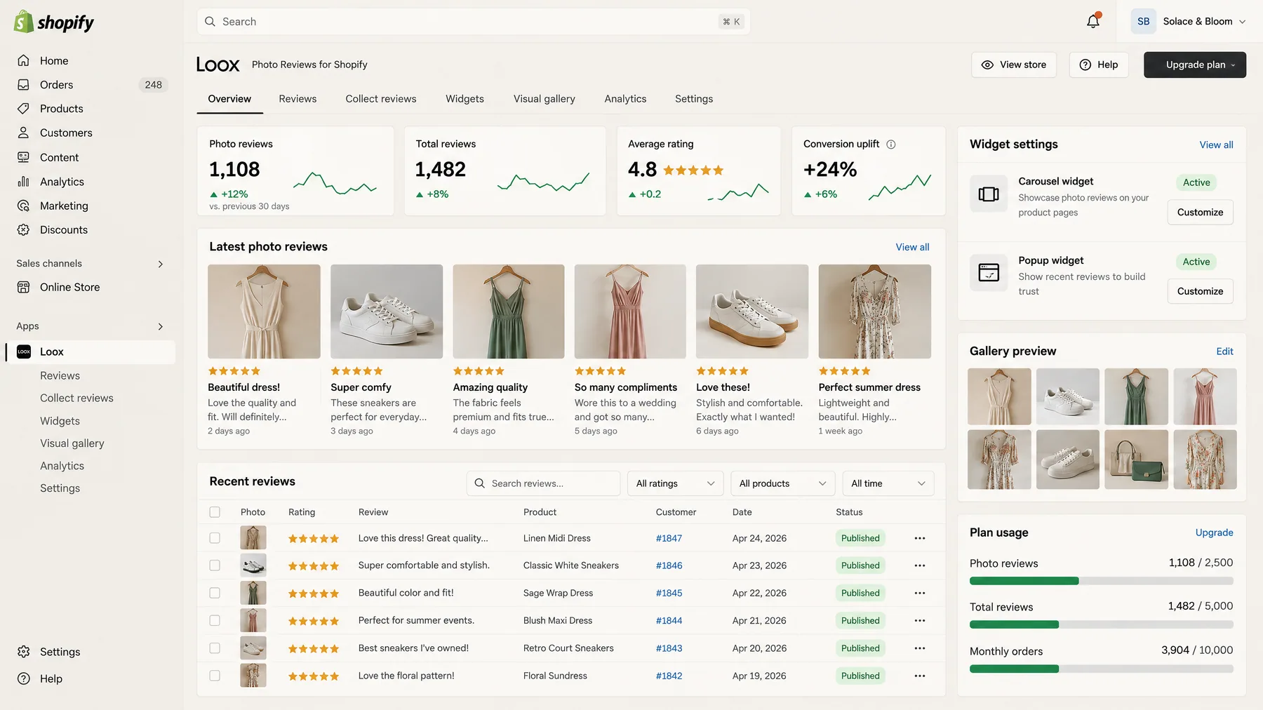Open Orders via its inbox icon
The height and width of the screenshot is (710, 1263).
pos(24,85)
